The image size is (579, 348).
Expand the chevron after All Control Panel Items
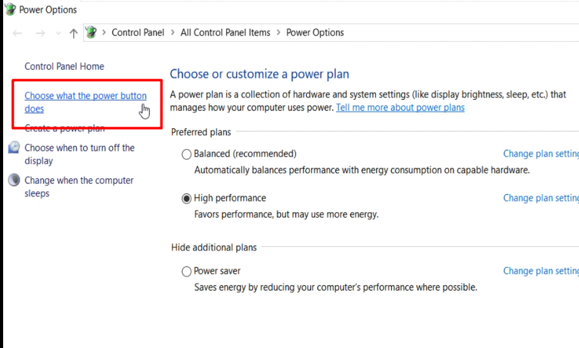tap(279, 32)
